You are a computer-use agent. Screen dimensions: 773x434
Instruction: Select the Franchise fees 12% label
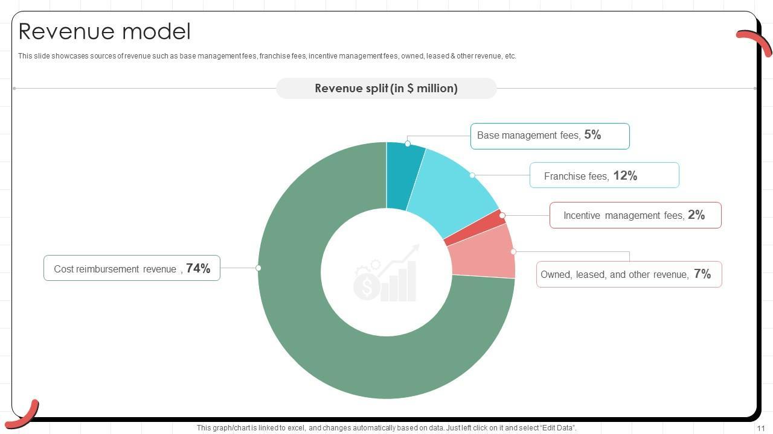point(605,175)
